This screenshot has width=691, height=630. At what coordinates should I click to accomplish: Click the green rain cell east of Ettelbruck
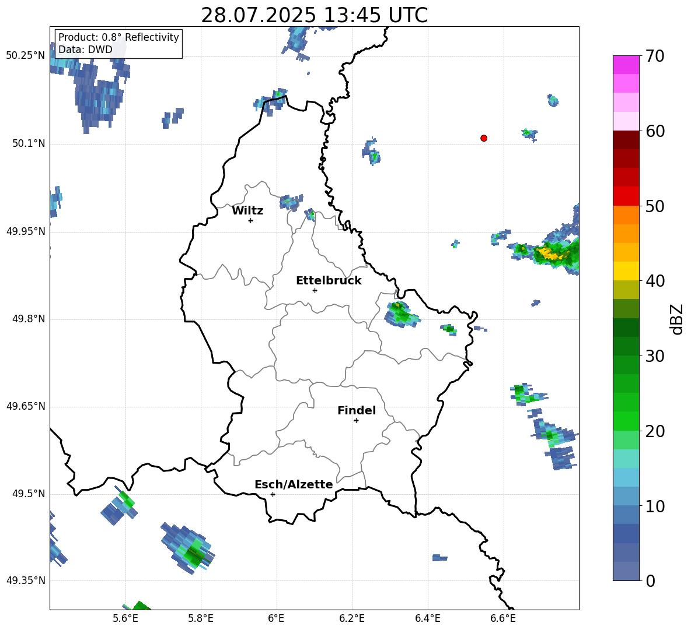pyautogui.click(x=402, y=314)
